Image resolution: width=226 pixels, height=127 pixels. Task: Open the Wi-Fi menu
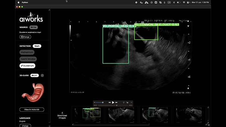point(184,3)
